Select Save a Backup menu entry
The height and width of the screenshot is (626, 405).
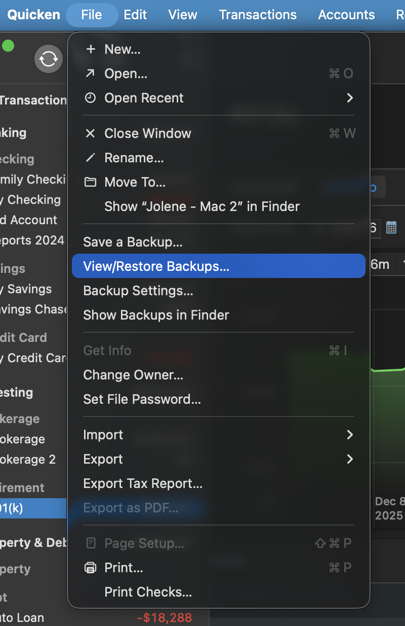(x=133, y=242)
